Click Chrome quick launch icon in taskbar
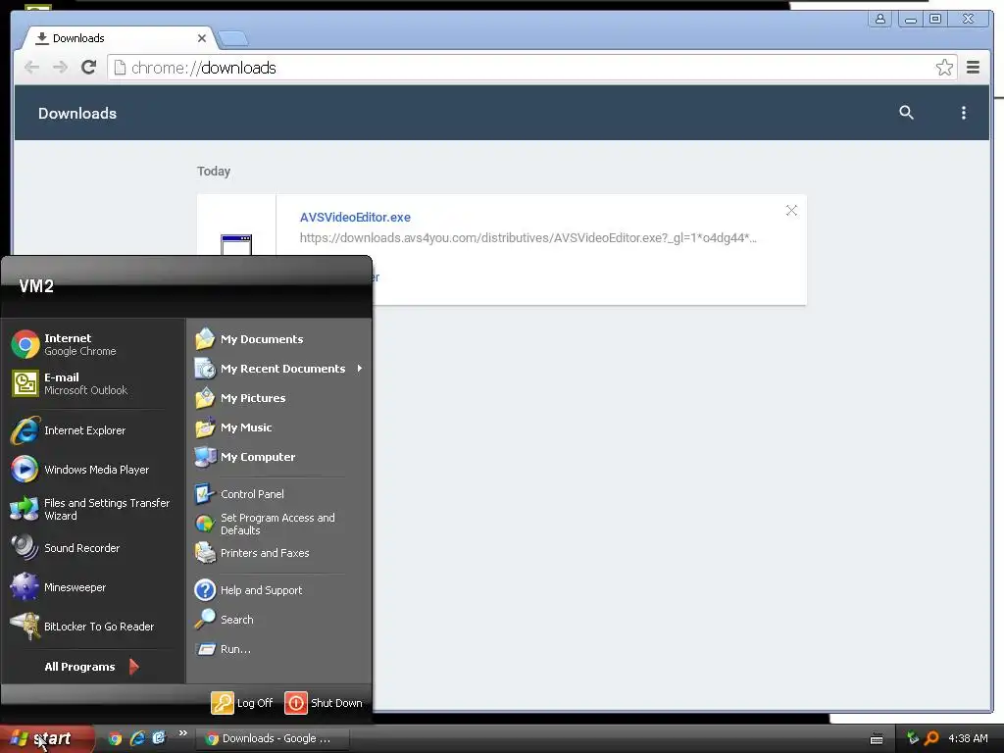The width and height of the screenshot is (1004, 753). point(115,738)
